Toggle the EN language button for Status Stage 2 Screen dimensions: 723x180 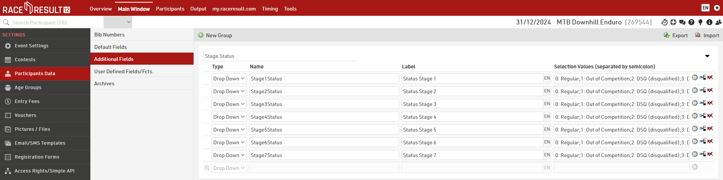coord(547,91)
